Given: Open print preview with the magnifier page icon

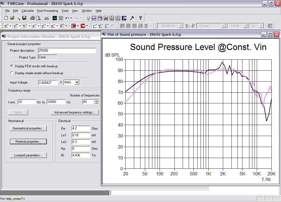Looking at the screenshot, I should click(x=38, y=18).
